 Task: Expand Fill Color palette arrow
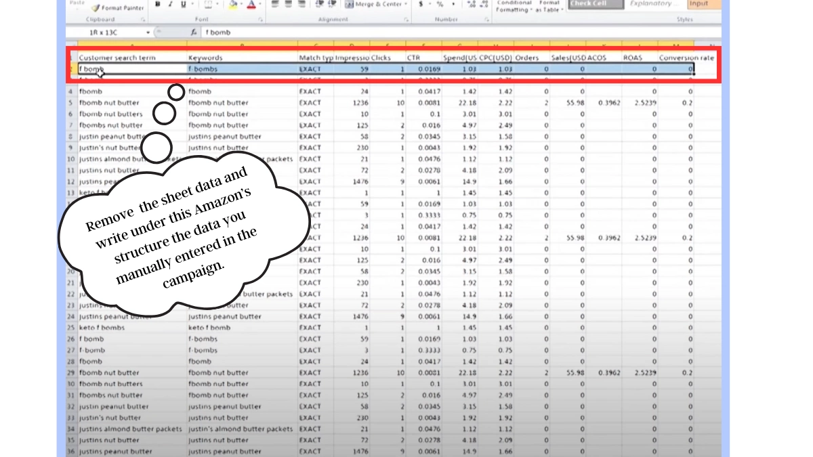point(241,5)
